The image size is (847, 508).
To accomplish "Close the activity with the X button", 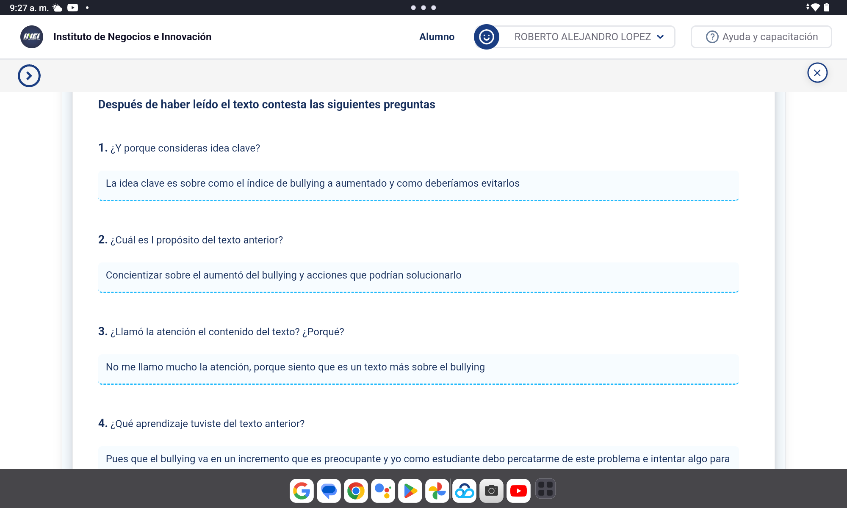I will [817, 73].
